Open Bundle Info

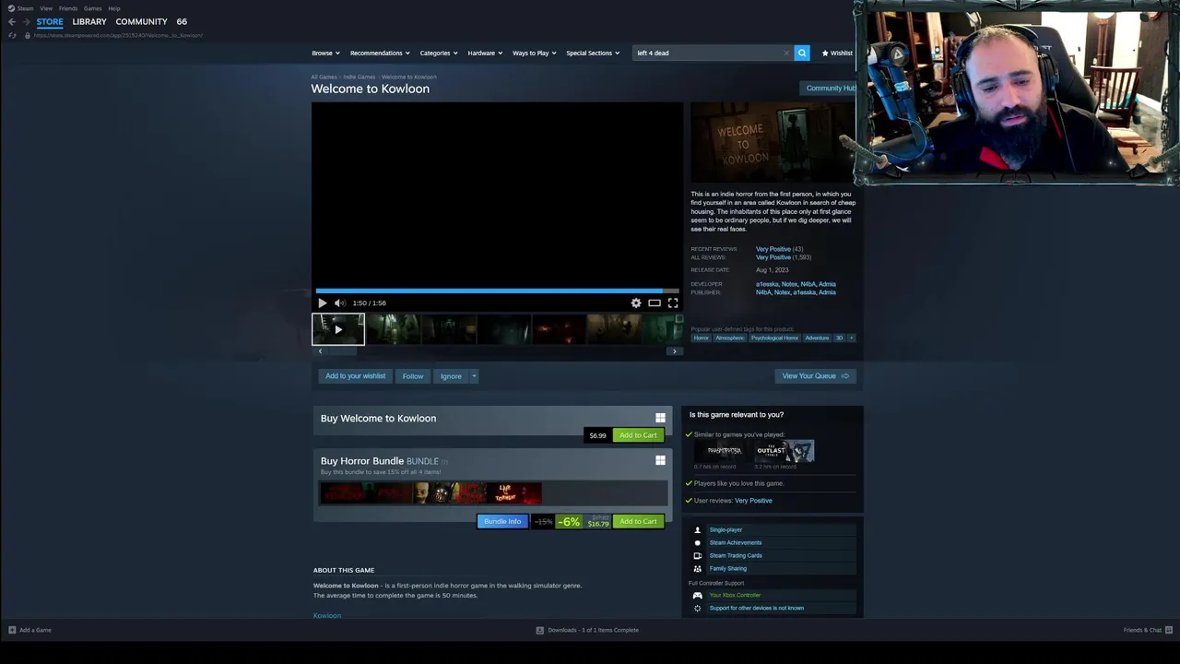pyautogui.click(x=502, y=522)
